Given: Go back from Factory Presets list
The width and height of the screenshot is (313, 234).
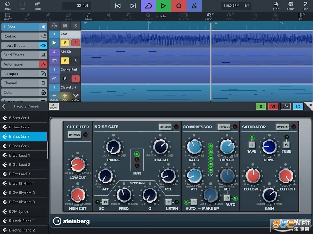Looking at the screenshot, I should [4, 106].
